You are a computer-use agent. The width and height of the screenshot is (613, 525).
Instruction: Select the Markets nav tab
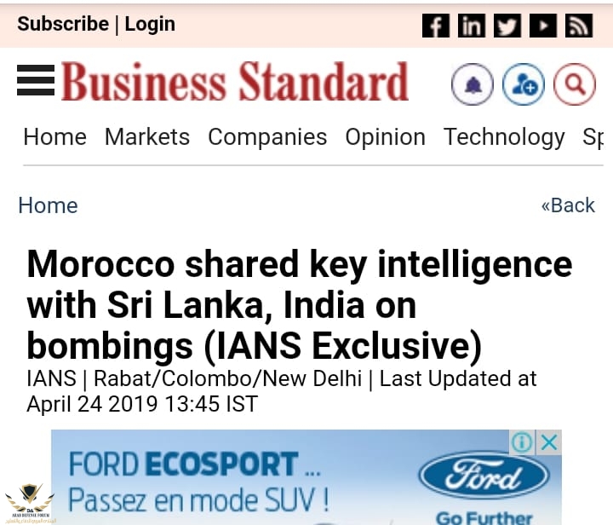tap(147, 137)
